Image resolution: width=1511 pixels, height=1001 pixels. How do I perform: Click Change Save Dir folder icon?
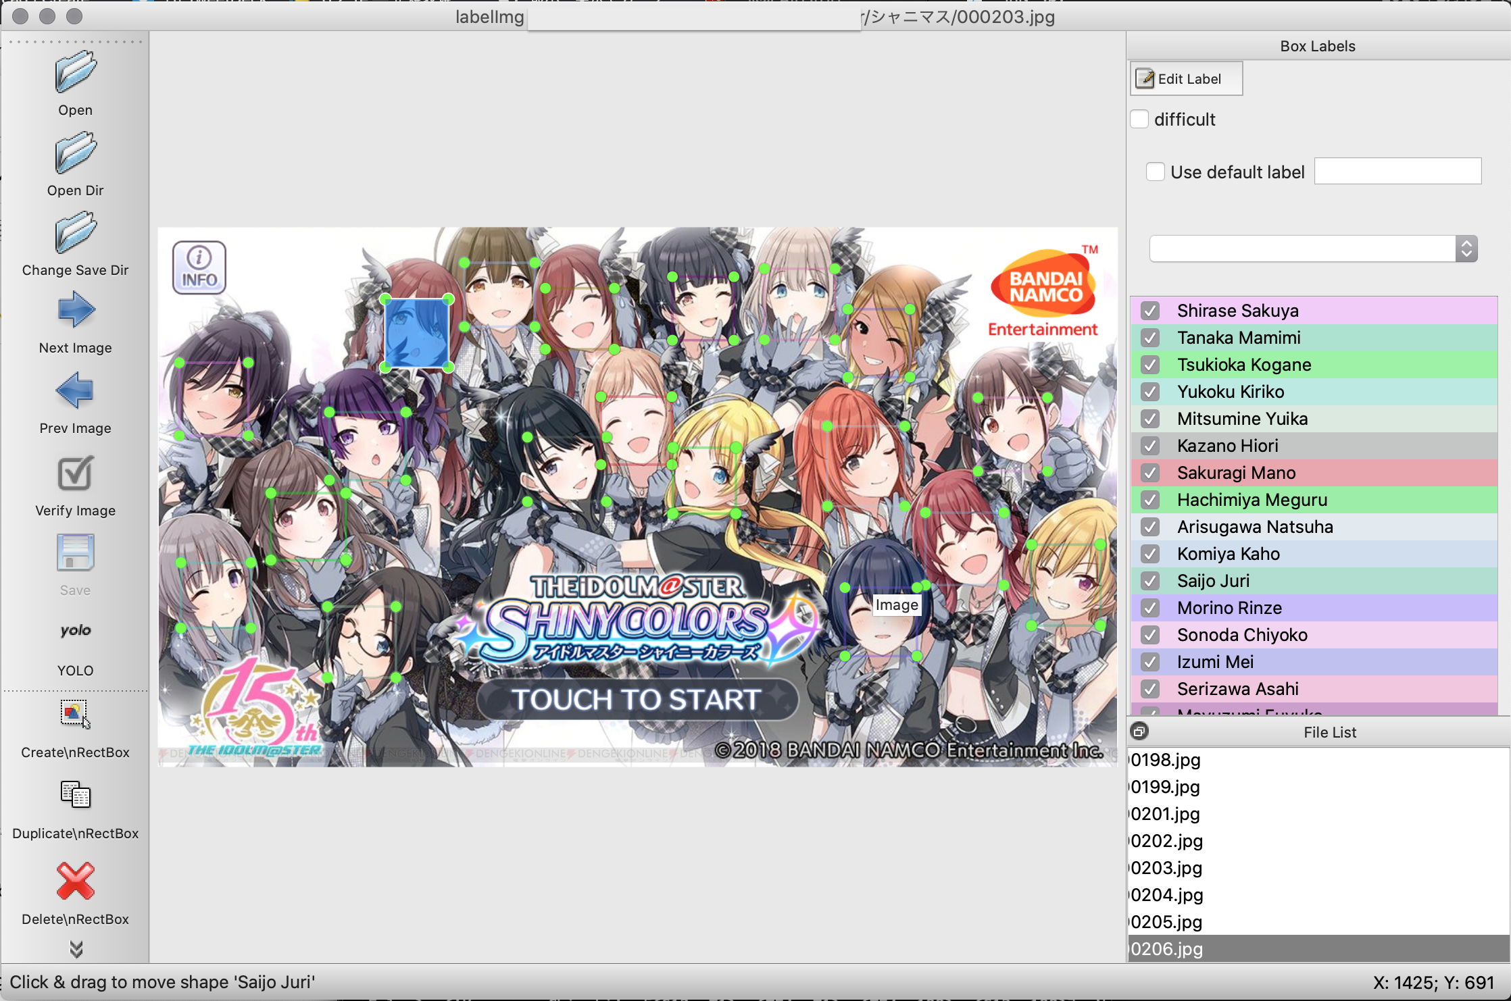point(75,232)
